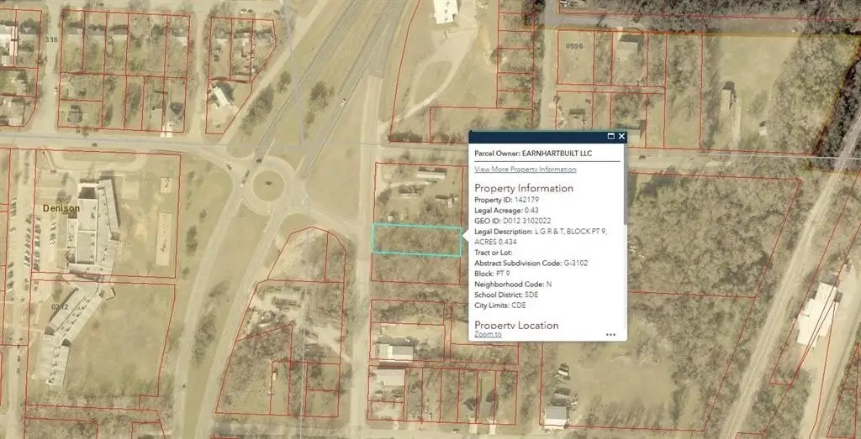Open View More Property Information link
This screenshot has height=439, width=861.
(x=525, y=170)
